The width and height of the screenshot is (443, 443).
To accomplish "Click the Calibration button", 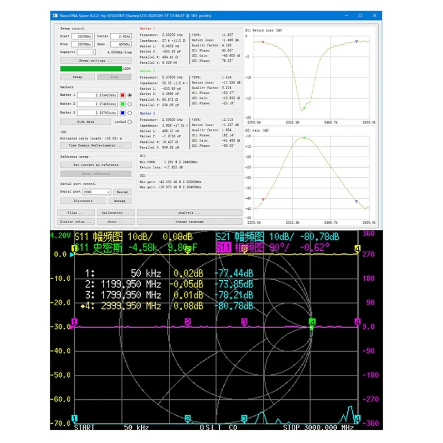I will pos(116,213).
